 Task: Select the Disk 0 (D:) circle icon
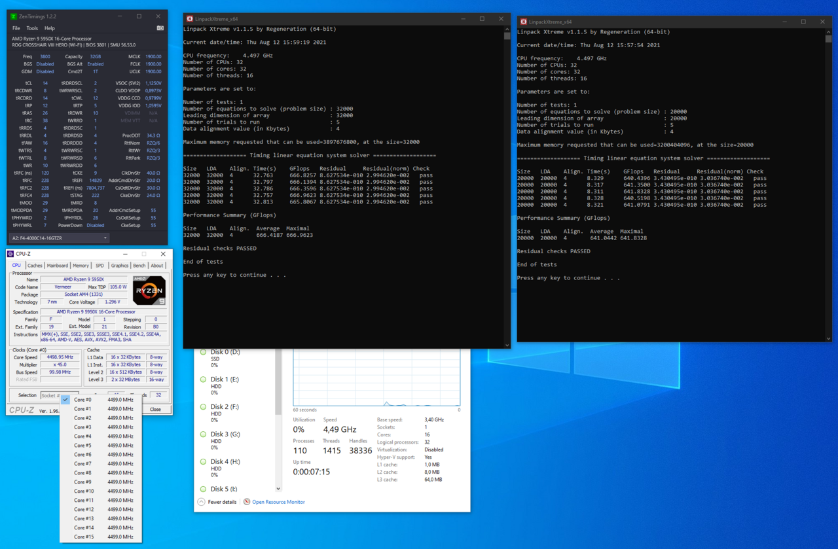[203, 352]
